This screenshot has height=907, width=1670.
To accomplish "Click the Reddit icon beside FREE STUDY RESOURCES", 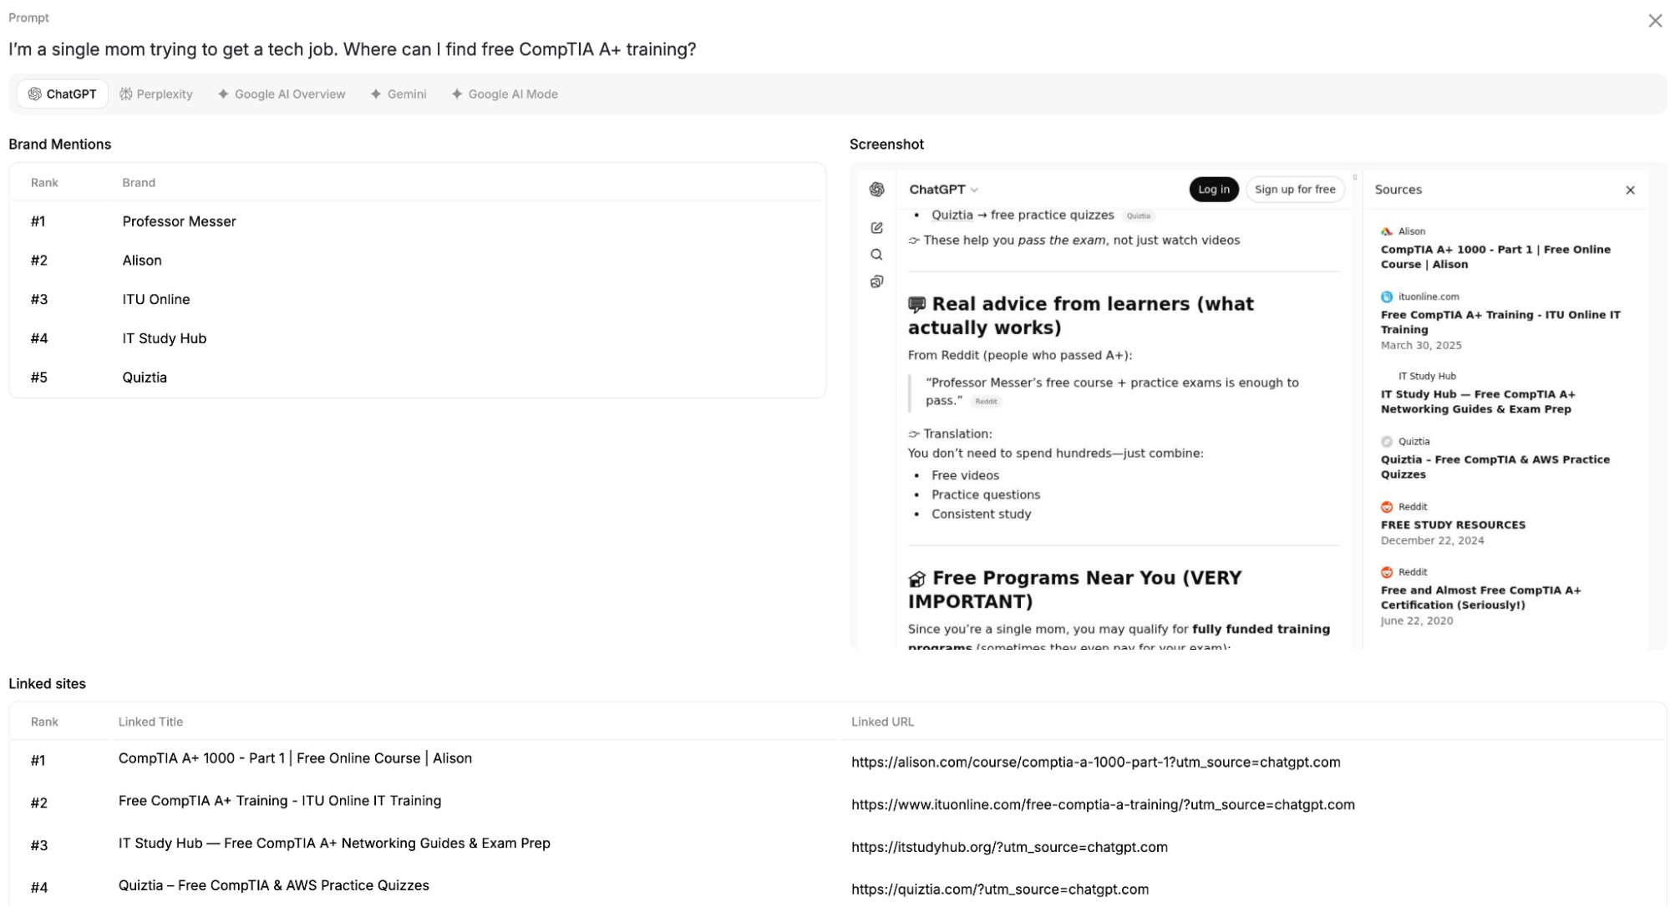I will point(1387,507).
